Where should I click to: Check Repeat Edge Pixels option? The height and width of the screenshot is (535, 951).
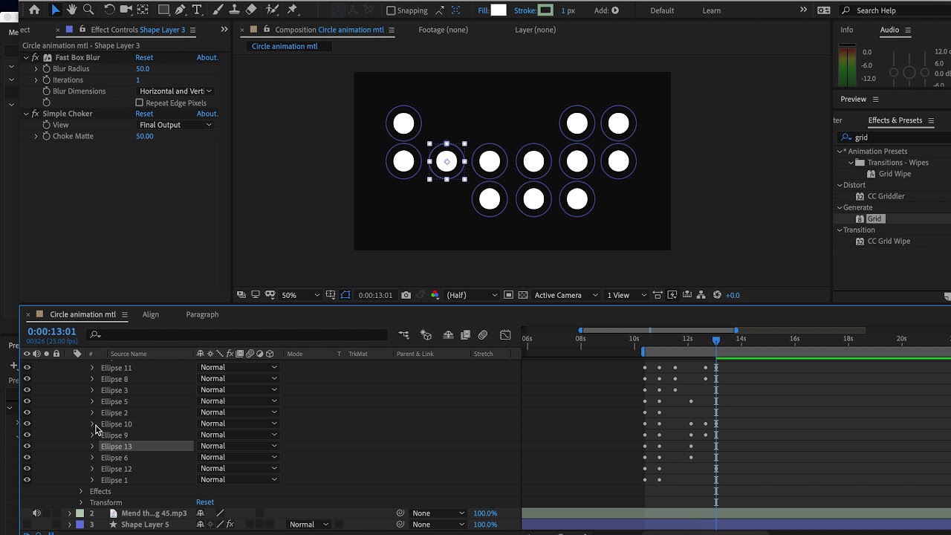[x=139, y=103]
